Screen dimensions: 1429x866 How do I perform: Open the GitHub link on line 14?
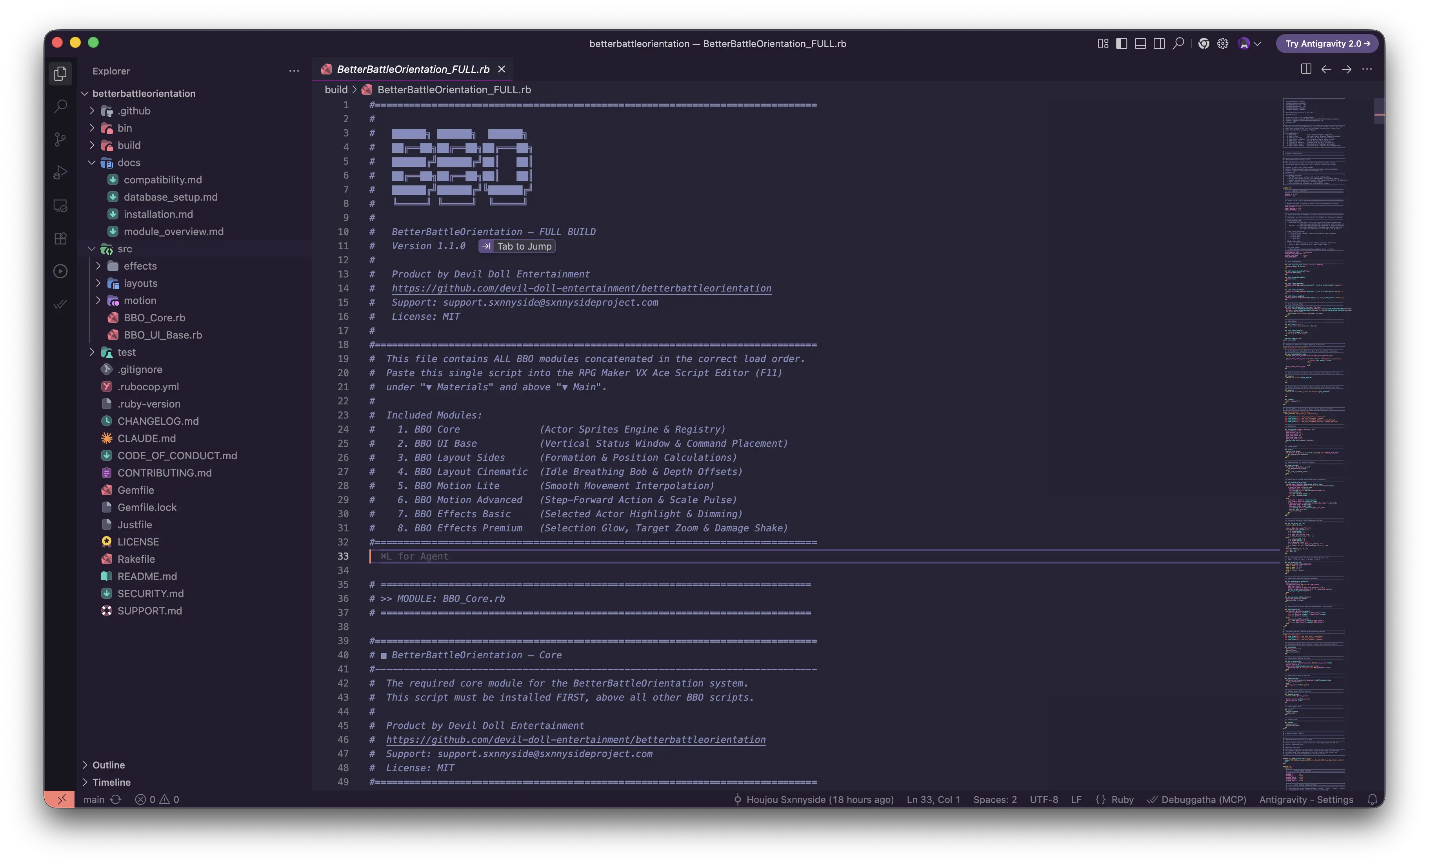(x=581, y=288)
